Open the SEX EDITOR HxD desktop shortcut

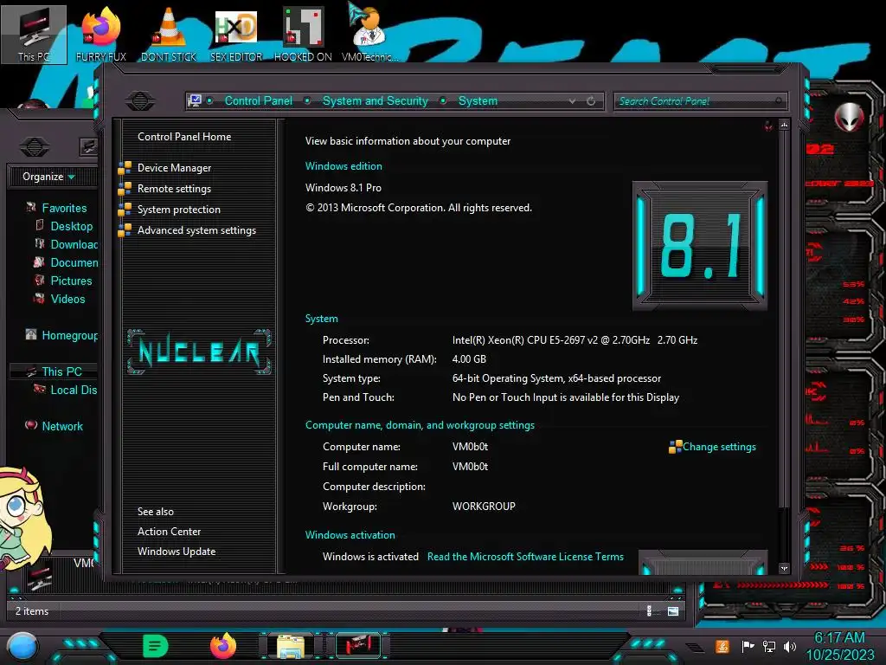[236, 34]
